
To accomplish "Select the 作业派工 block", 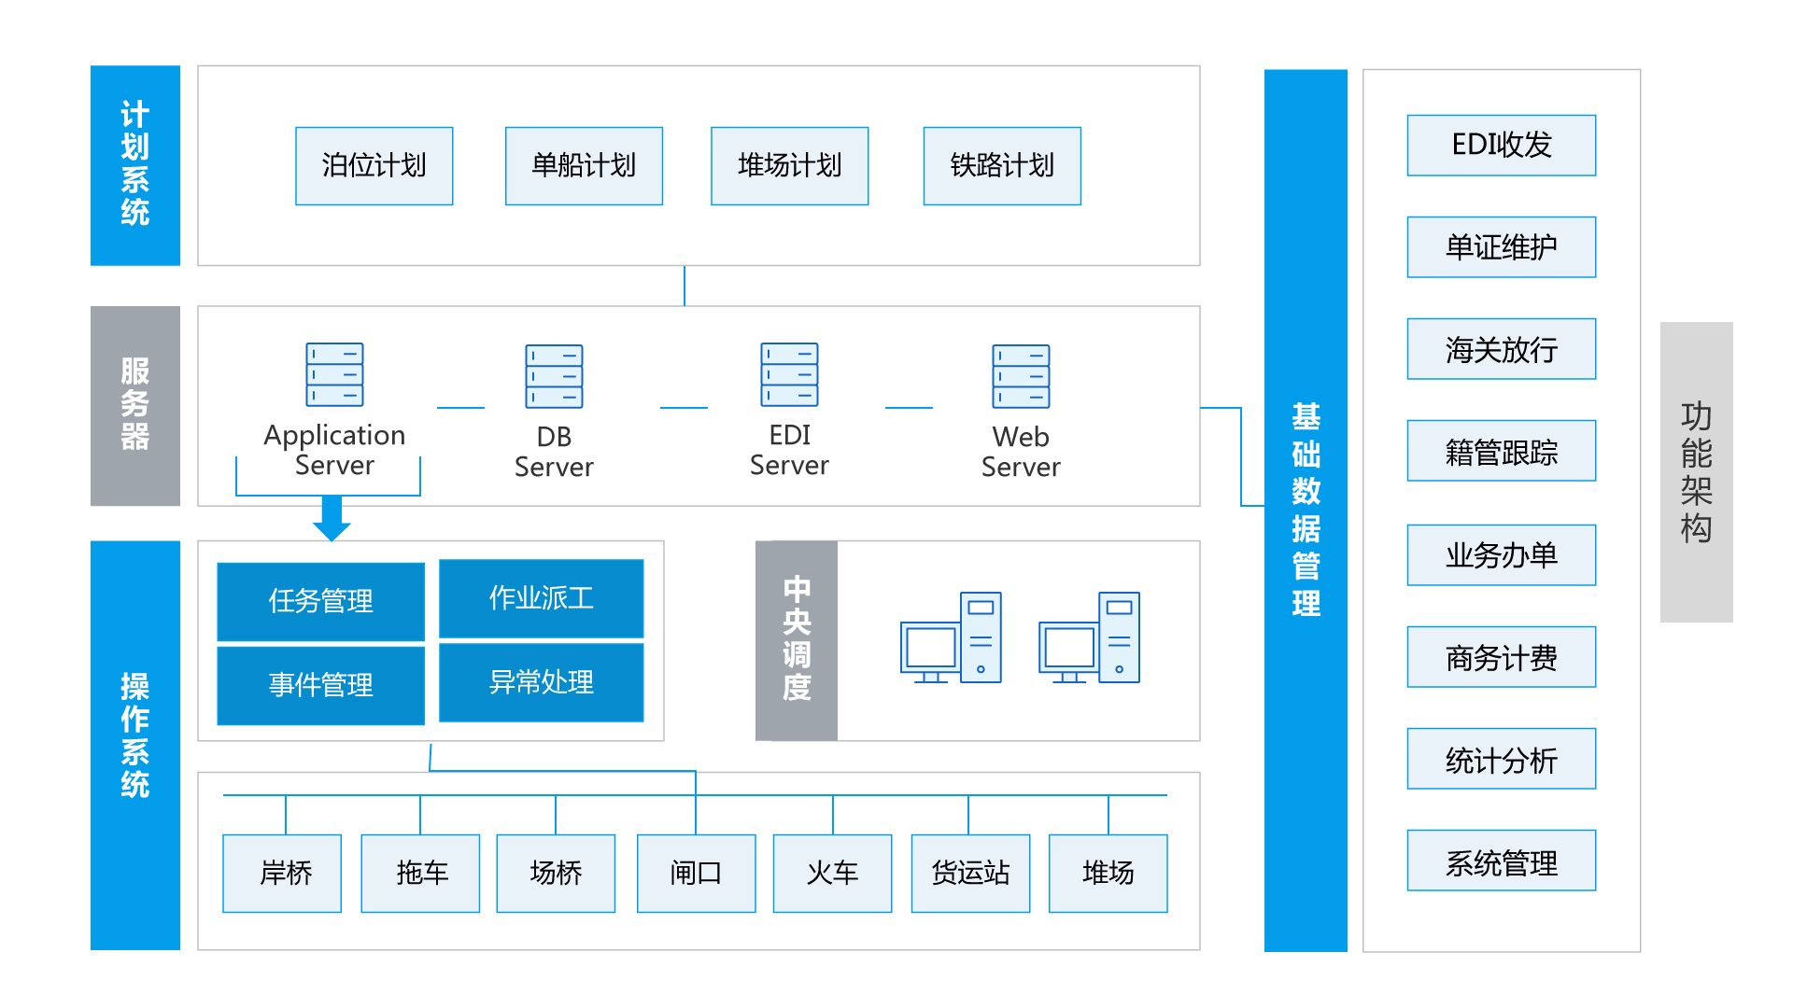I will (x=541, y=598).
